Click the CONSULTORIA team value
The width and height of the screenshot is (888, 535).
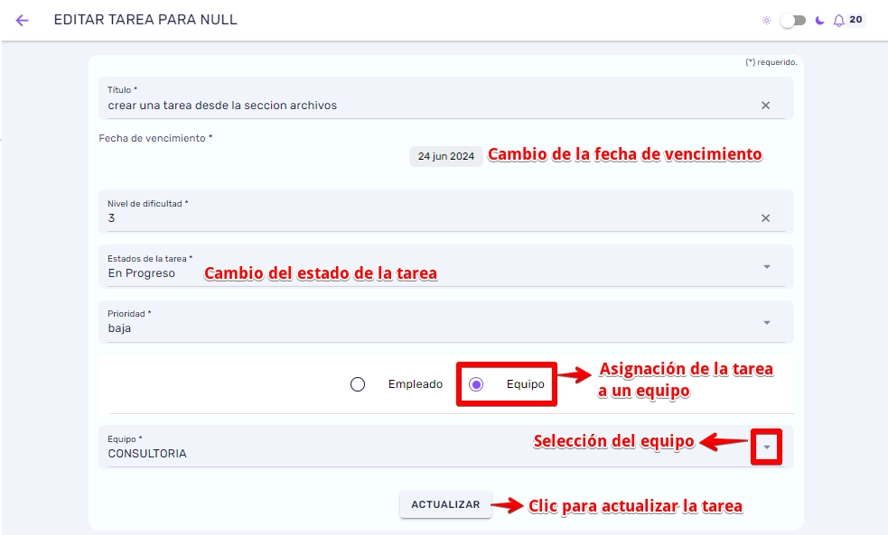(x=147, y=454)
